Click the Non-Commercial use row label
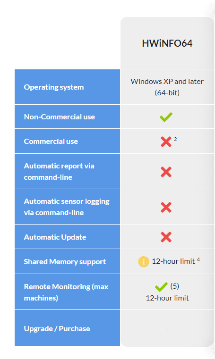 tap(60, 117)
